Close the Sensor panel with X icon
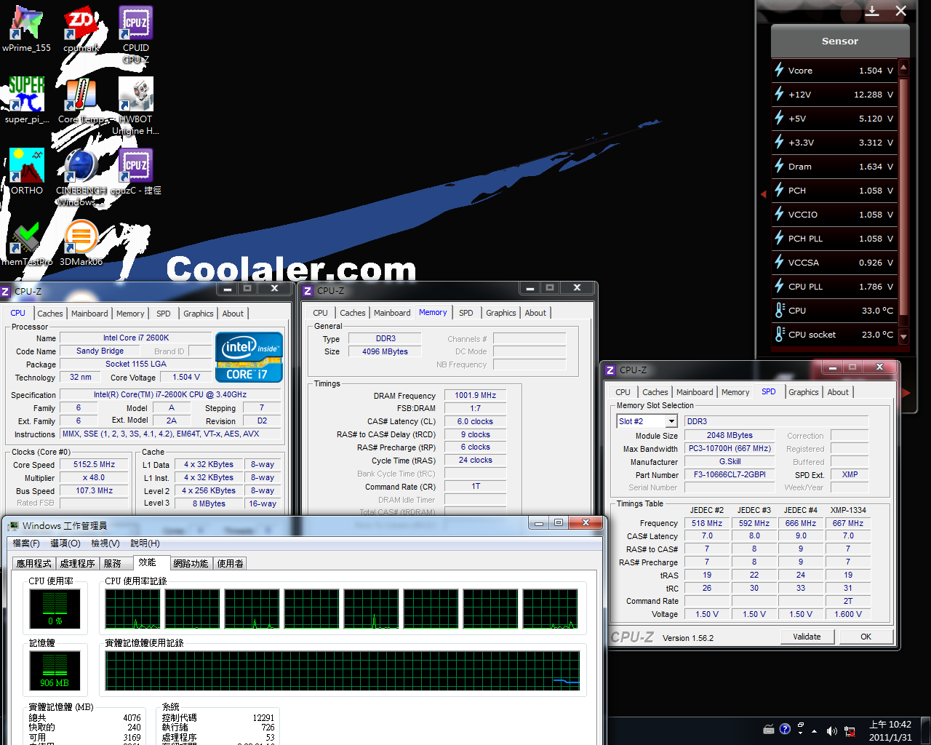Image resolution: width=931 pixels, height=745 pixels. (900, 11)
